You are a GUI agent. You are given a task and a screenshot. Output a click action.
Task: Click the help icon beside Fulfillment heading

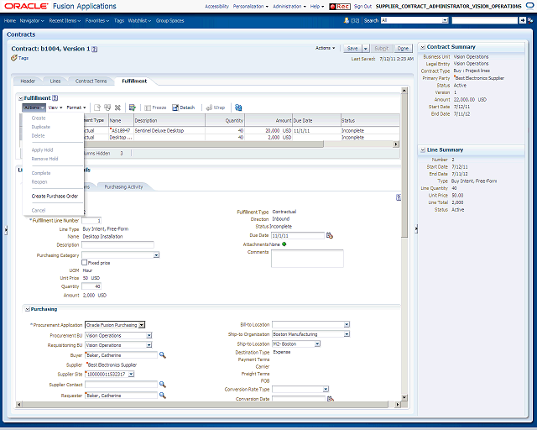pos(55,98)
